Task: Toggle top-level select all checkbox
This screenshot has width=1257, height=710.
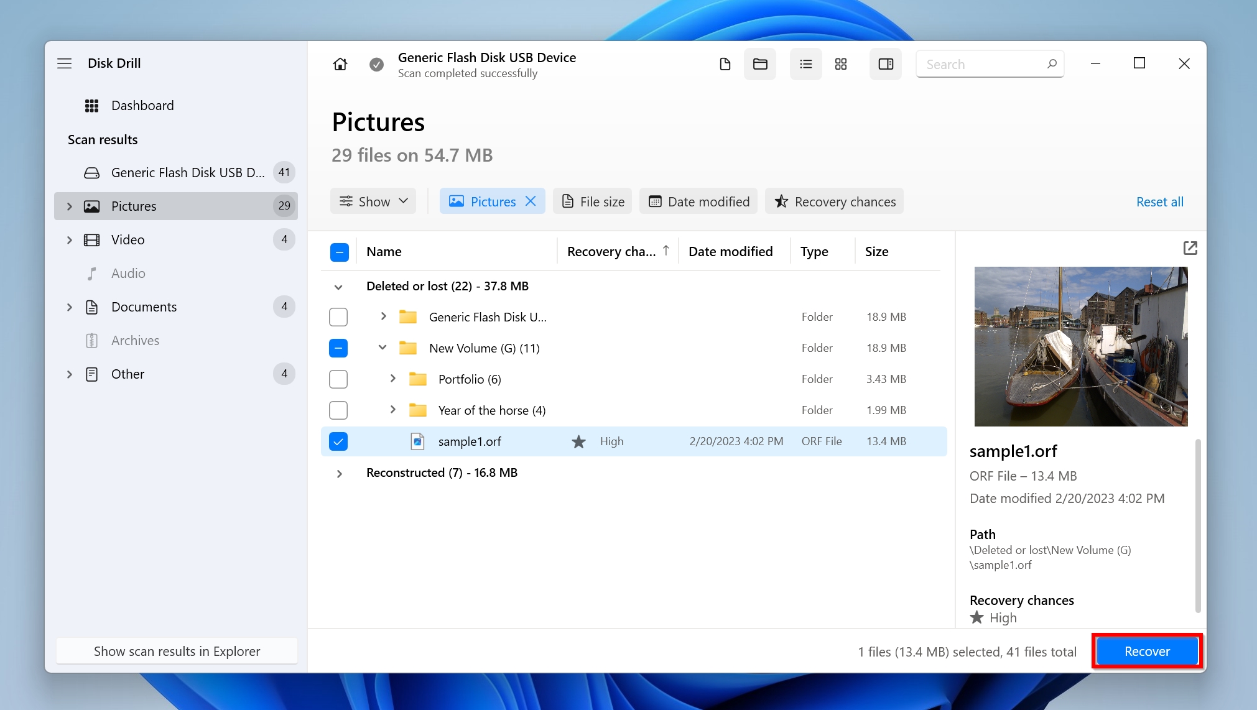Action: pos(338,251)
